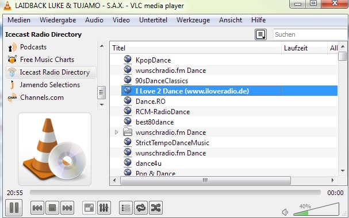This screenshot has width=349, height=218.
Task: Toggle loop repeat mode
Action: click(141, 208)
